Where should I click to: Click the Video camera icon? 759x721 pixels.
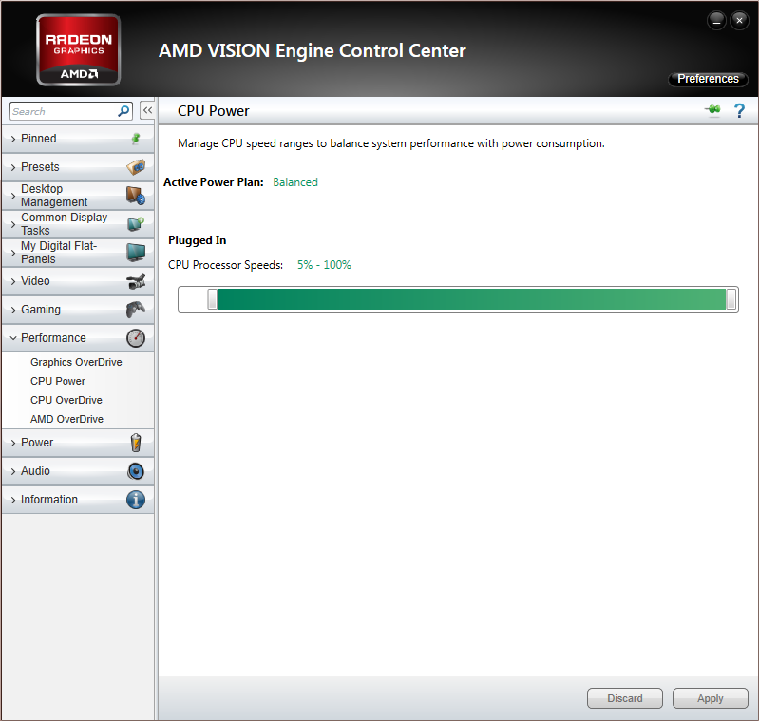136,281
